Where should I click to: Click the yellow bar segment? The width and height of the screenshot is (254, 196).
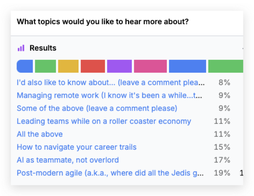tap(68, 66)
